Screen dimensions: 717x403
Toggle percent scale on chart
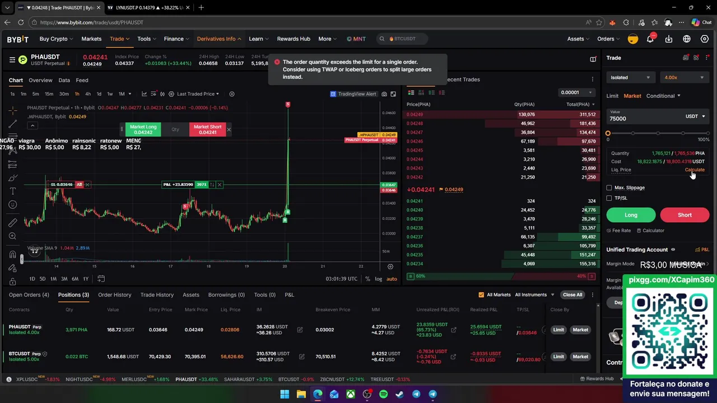[367, 279]
